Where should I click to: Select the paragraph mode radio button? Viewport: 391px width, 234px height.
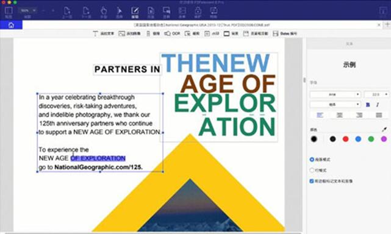coord(312,159)
